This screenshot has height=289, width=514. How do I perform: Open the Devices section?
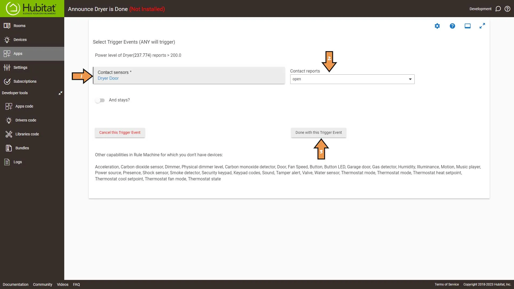[x=20, y=40]
